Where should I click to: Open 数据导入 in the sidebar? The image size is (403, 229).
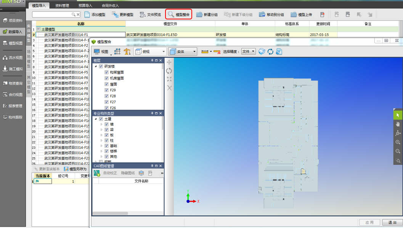click(x=13, y=32)
